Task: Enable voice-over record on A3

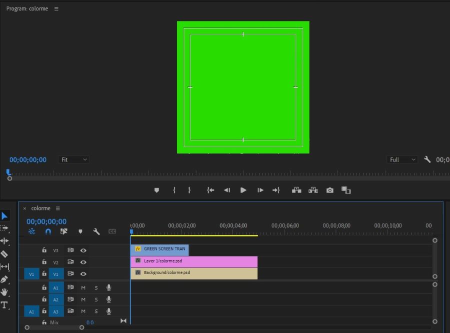Action: click(x=109, y=311)
